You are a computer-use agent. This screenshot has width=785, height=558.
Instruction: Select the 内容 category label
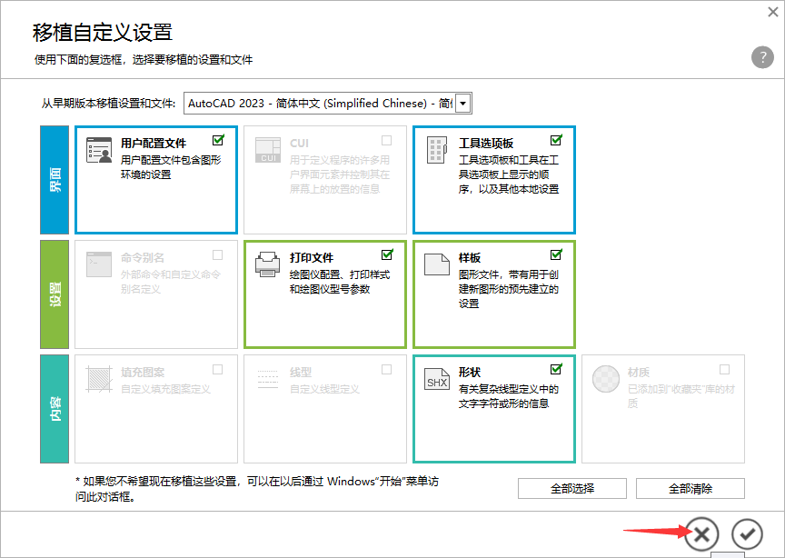(x=55, y=409)
